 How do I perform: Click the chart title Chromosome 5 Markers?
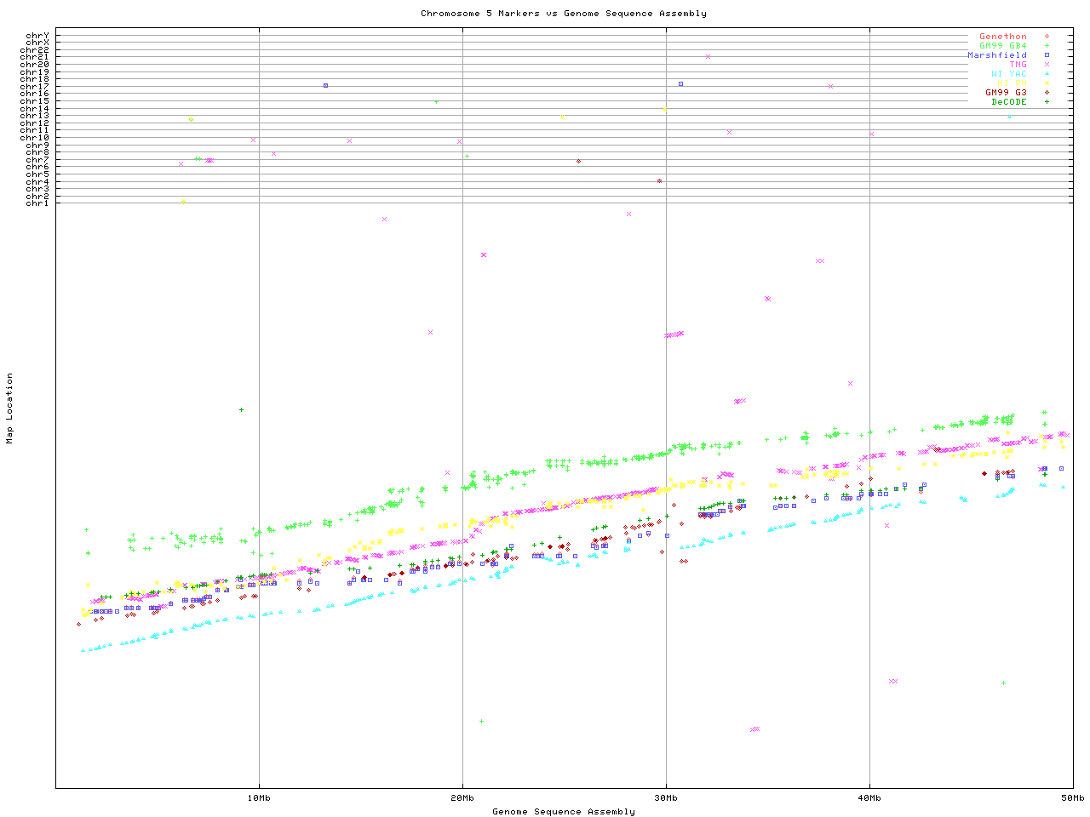coord(563,14)
